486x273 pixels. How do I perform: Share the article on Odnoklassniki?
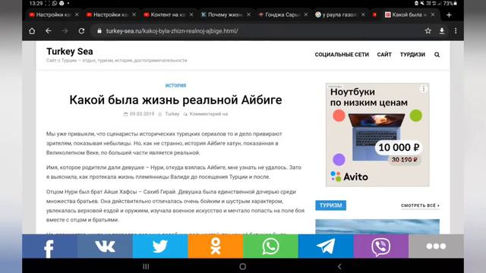(x=216, y=246)
